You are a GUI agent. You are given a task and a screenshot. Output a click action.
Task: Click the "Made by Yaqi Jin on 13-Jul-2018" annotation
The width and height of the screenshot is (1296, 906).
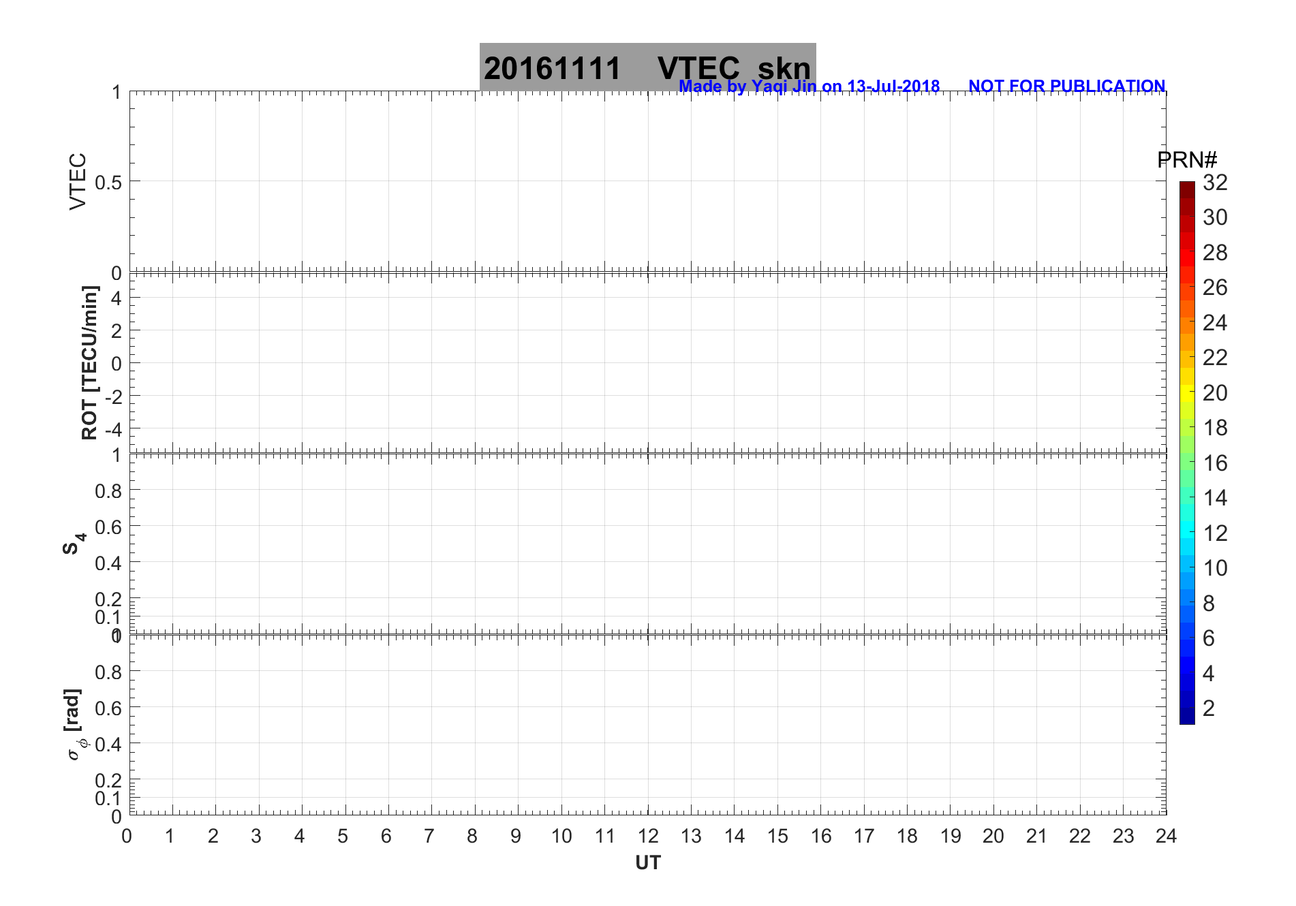tap(809, 87)
